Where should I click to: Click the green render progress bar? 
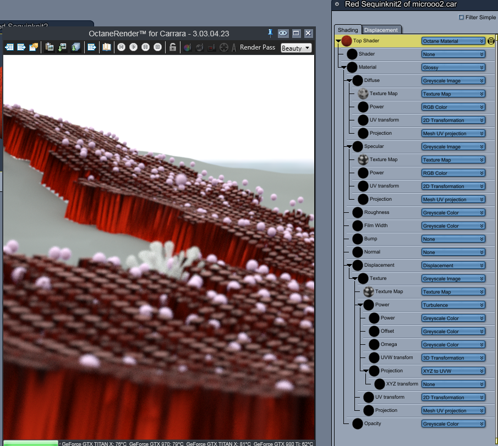coord(31,443)
